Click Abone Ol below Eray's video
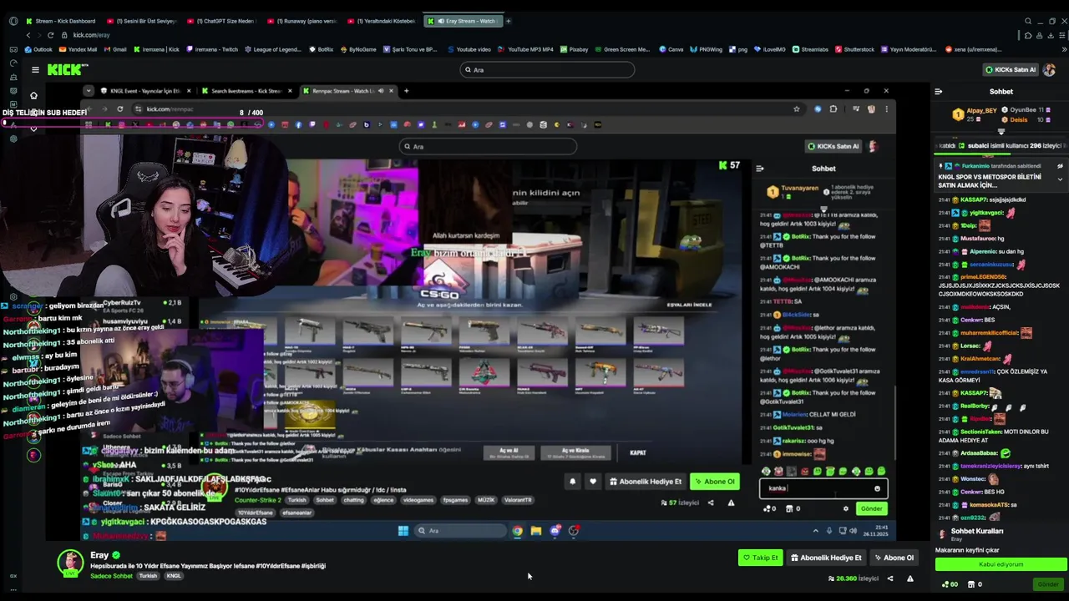This screenshot has height=601, width=1069. pos(894,558)
